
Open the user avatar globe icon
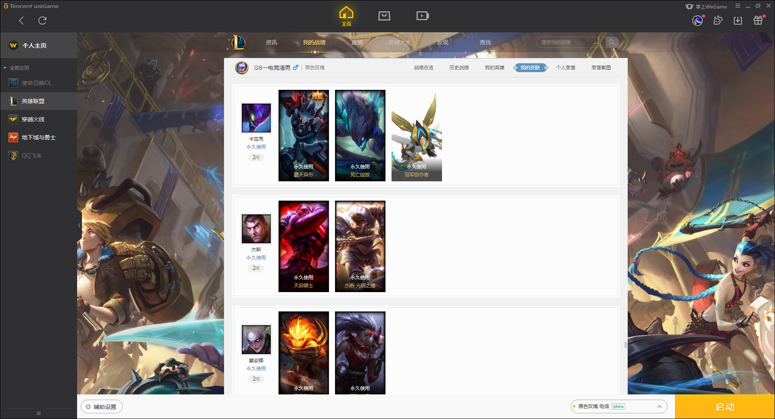[697, 20]
